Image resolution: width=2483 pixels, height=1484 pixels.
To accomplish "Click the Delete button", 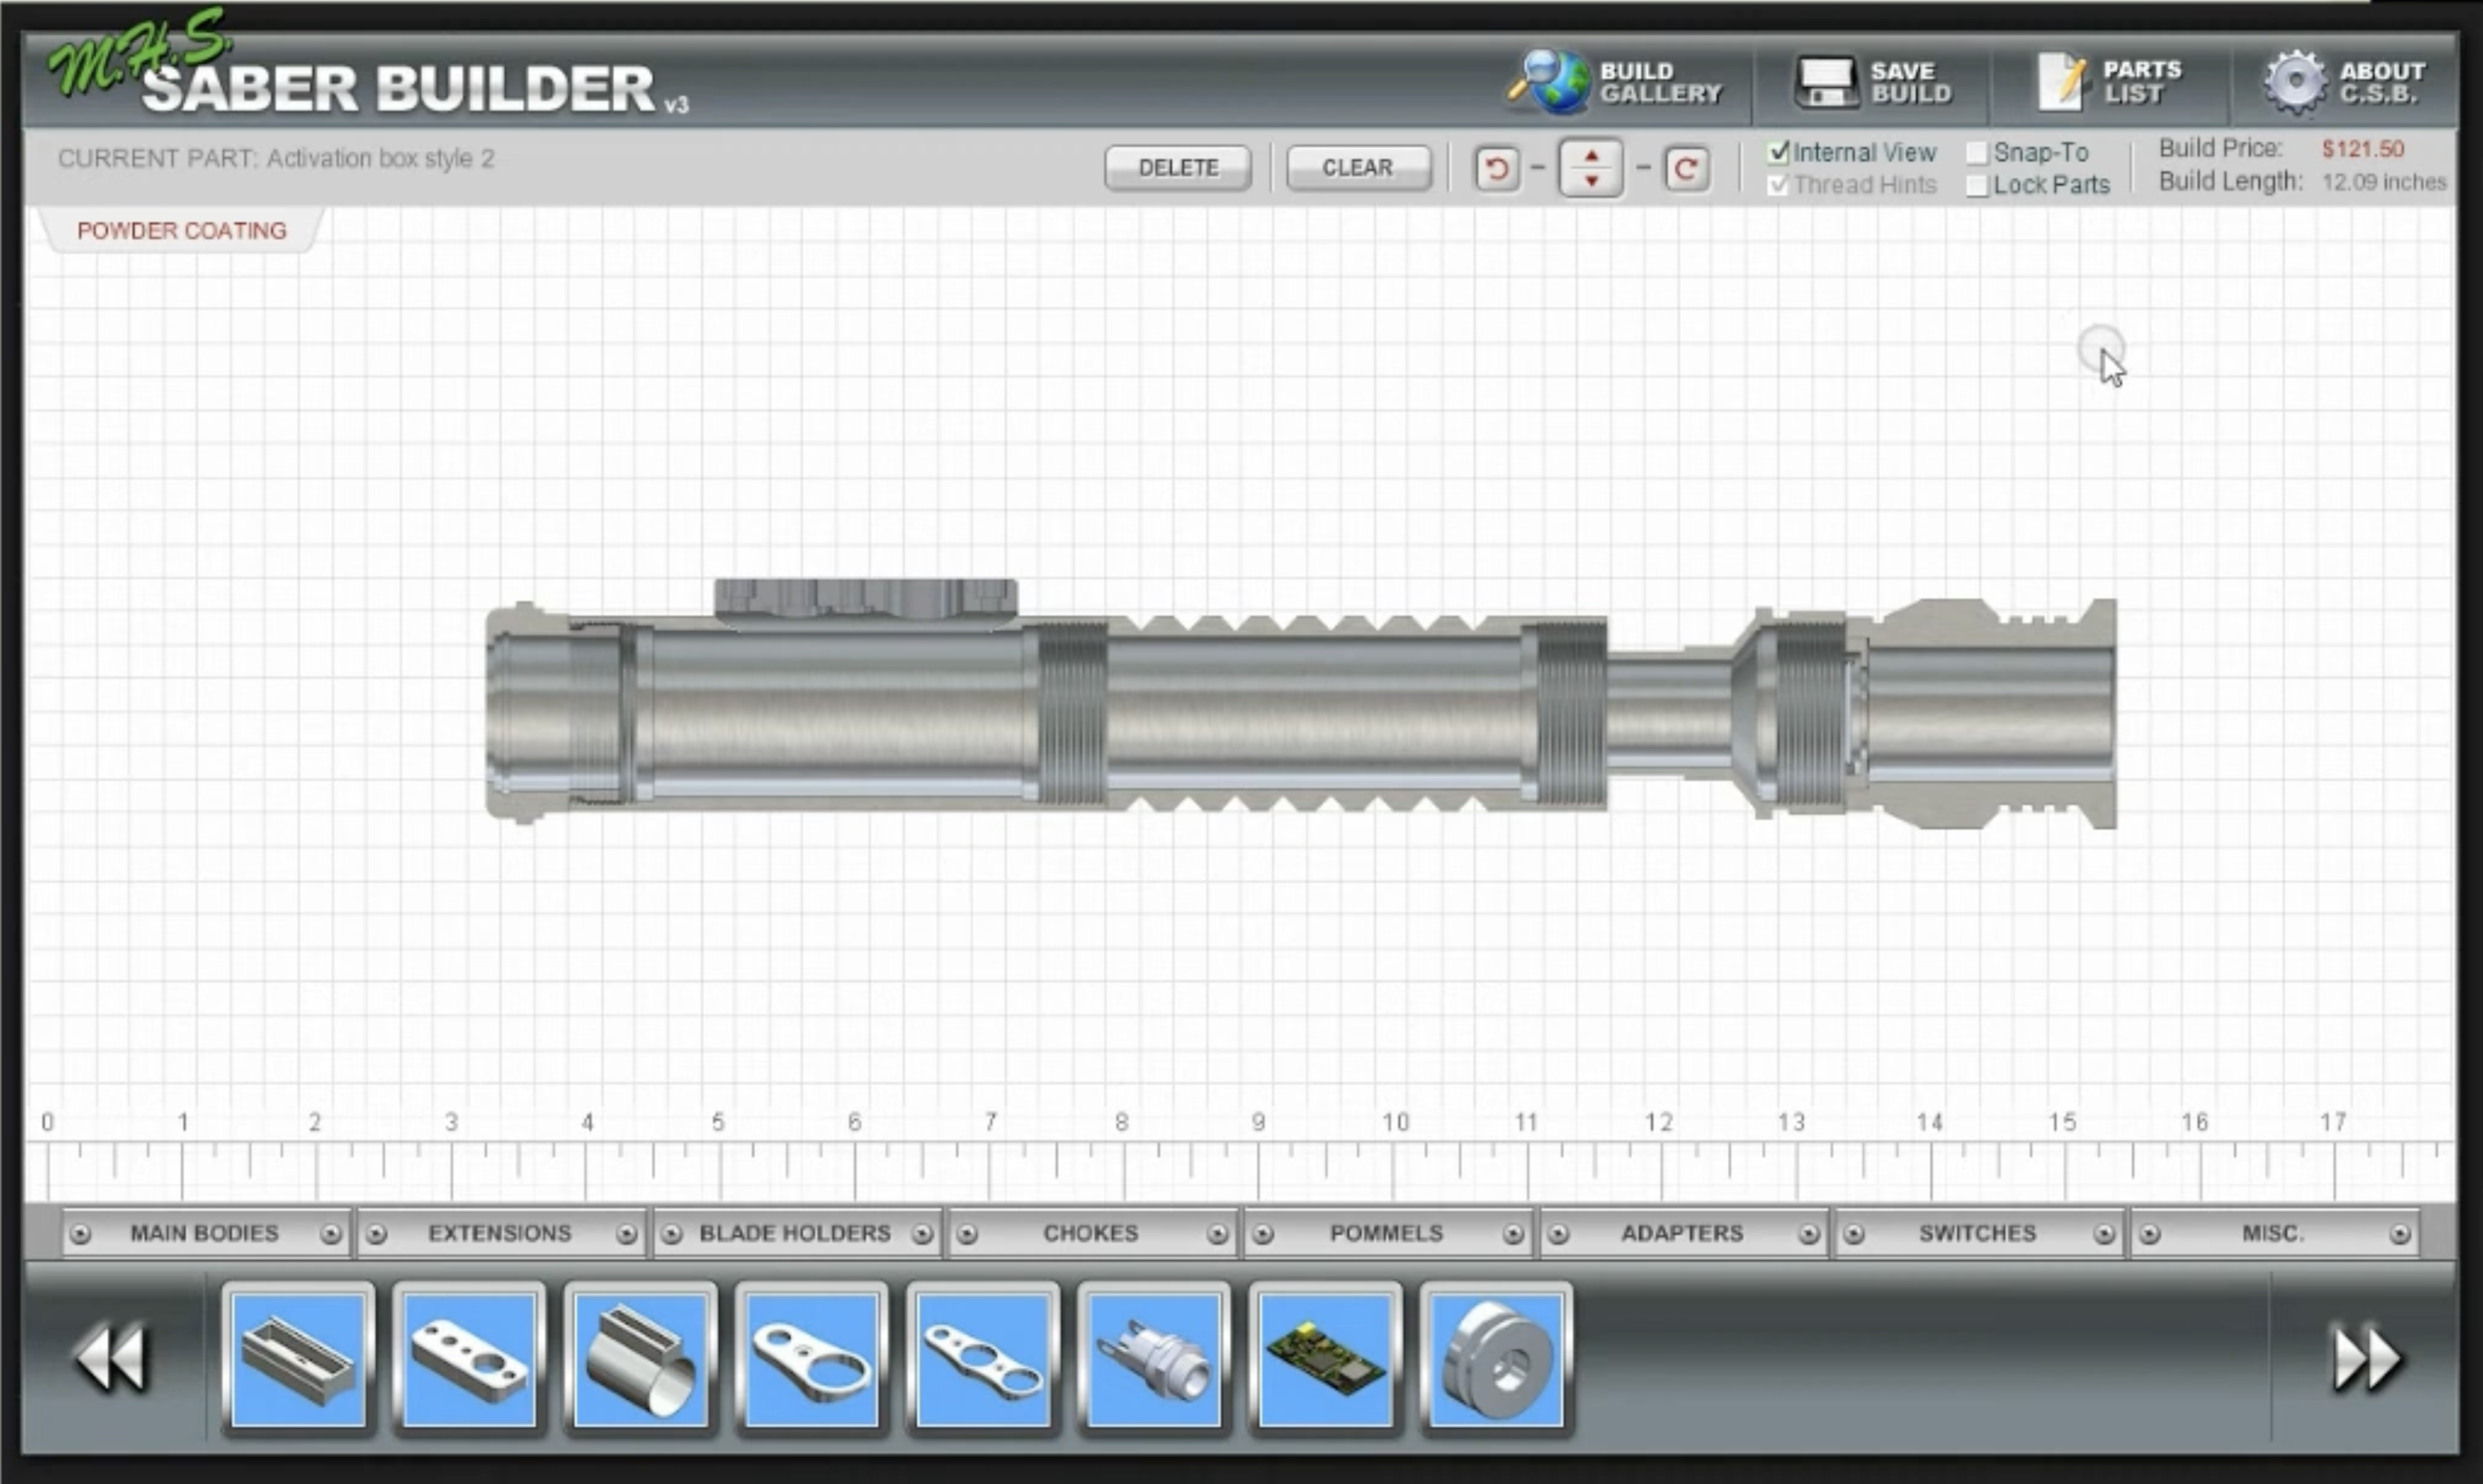I will coord(1178,168).
